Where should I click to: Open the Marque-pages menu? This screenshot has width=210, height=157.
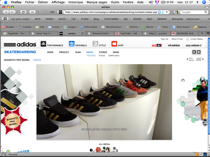(x=97, y=2)
